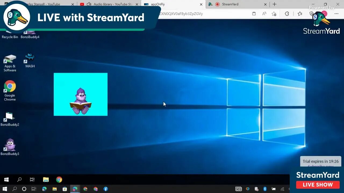
Task: Open Start menu on the remote desktop taskbar
Action: [6, 180]
